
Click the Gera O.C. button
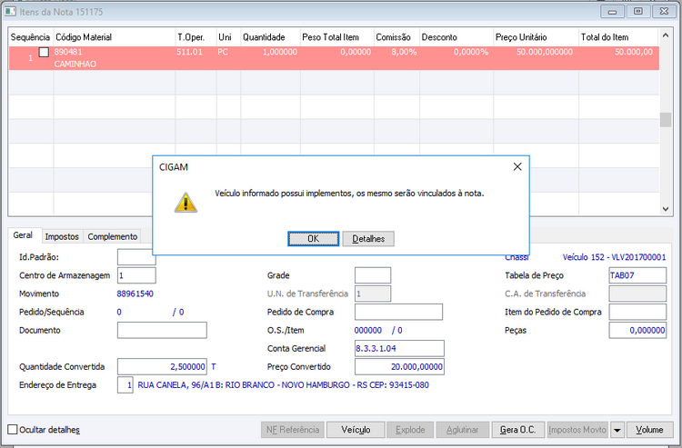(x=517, y=429)
